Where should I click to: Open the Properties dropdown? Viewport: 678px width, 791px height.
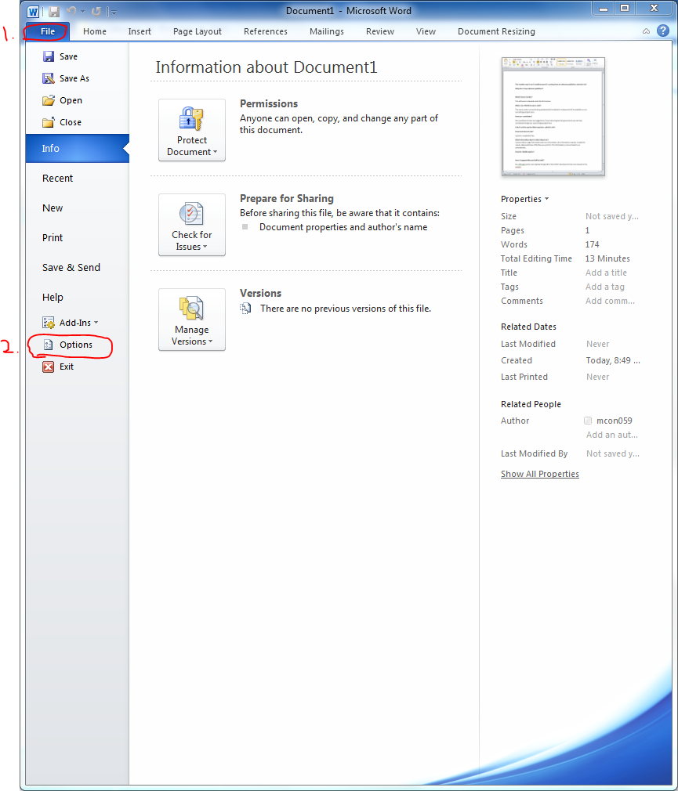[524, 199]
